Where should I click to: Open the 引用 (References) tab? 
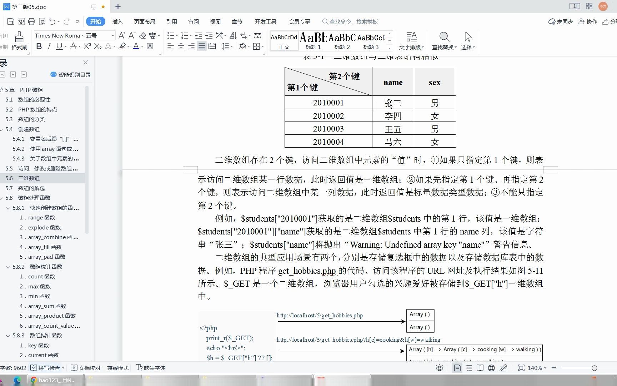[171, 21]
